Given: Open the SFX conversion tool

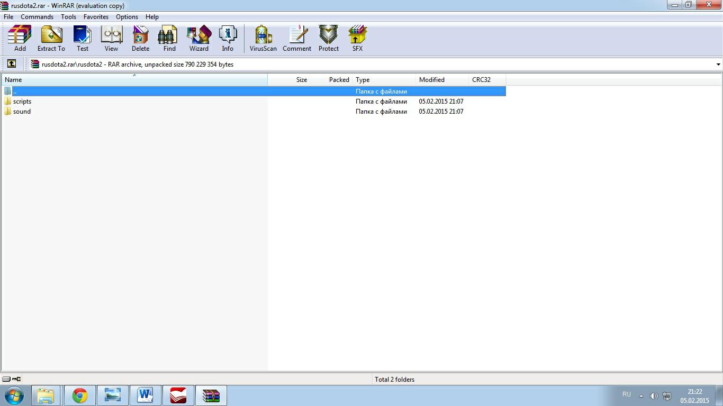Looking at the screenshot, I should point(357,39).
